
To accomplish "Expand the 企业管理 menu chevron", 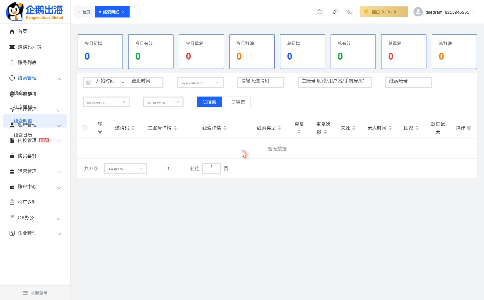I will [59, 234].
